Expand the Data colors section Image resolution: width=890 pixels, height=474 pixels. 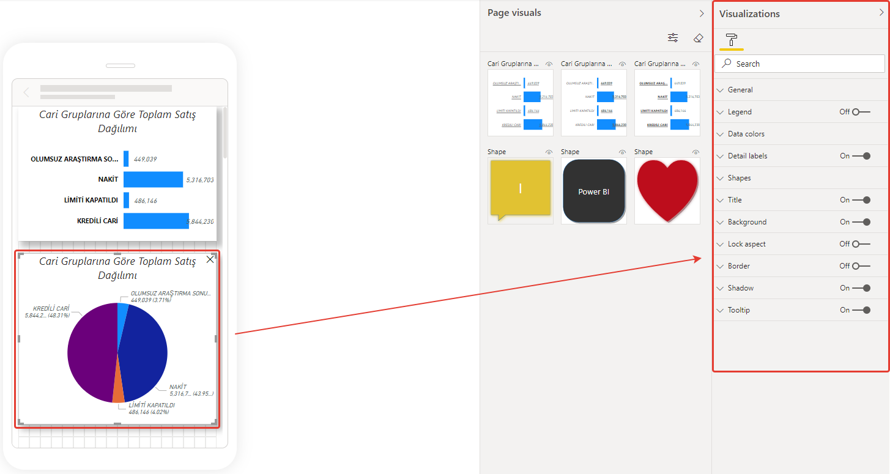tap(746, 134)
